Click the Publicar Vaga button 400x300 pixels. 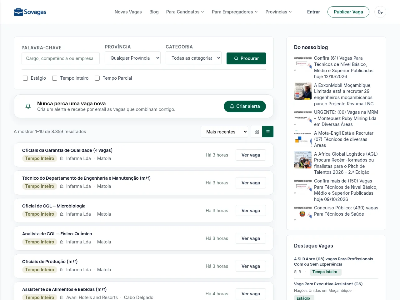(x=348, y=12)
